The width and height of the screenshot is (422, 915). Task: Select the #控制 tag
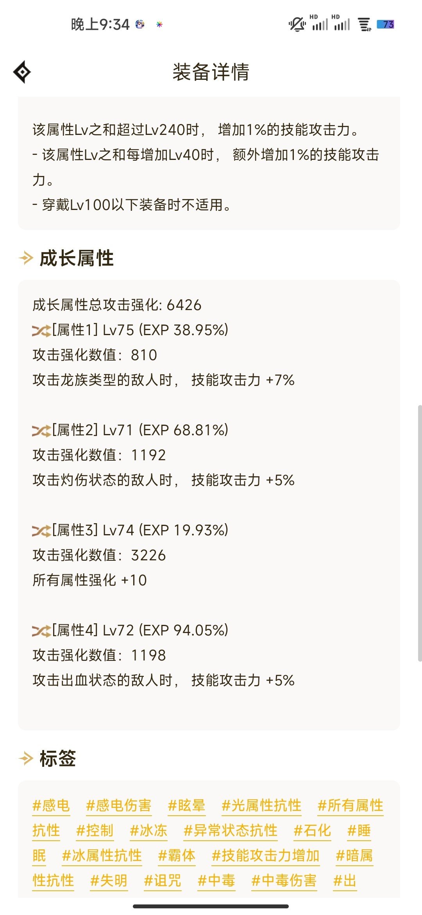pos(95,831)
